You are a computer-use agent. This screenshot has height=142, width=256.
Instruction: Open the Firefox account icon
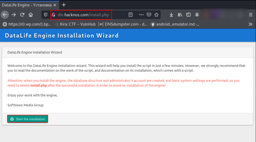(x=197, y=15)
